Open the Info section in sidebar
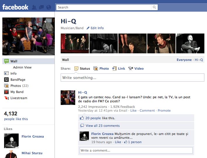The height and width of the screenshot is (158, 207). [13, 73]
